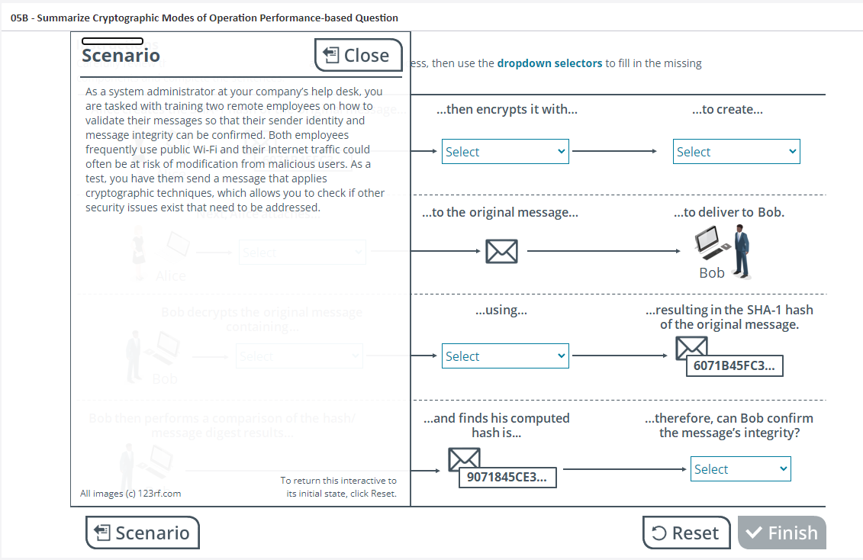The width and height of the screenshot is (863, 560).
Task: Click the "Scenario" heading in the panel
Action: click(x=121, y=56)
